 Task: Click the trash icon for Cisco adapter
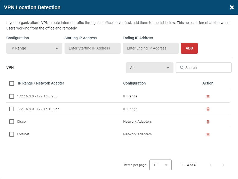coord(208,122)
